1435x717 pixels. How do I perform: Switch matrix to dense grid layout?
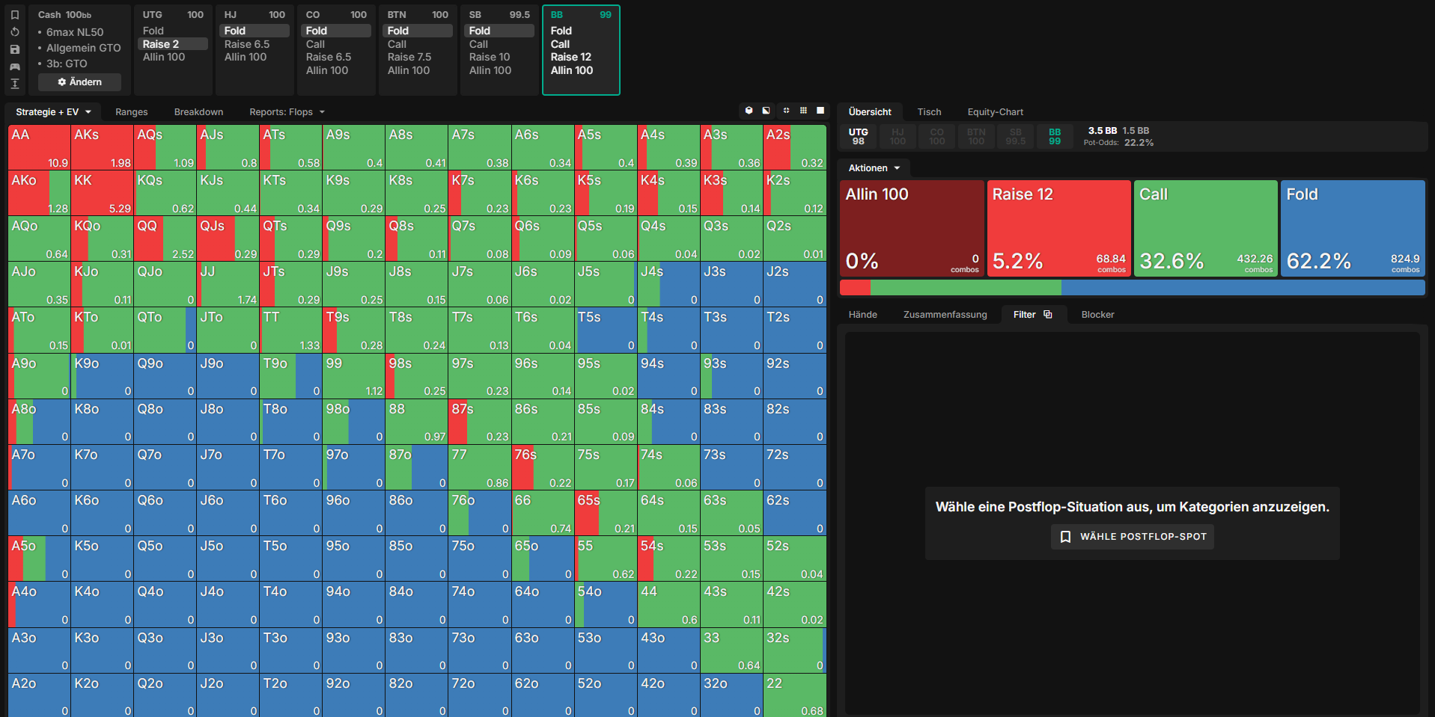pos(803,111)
